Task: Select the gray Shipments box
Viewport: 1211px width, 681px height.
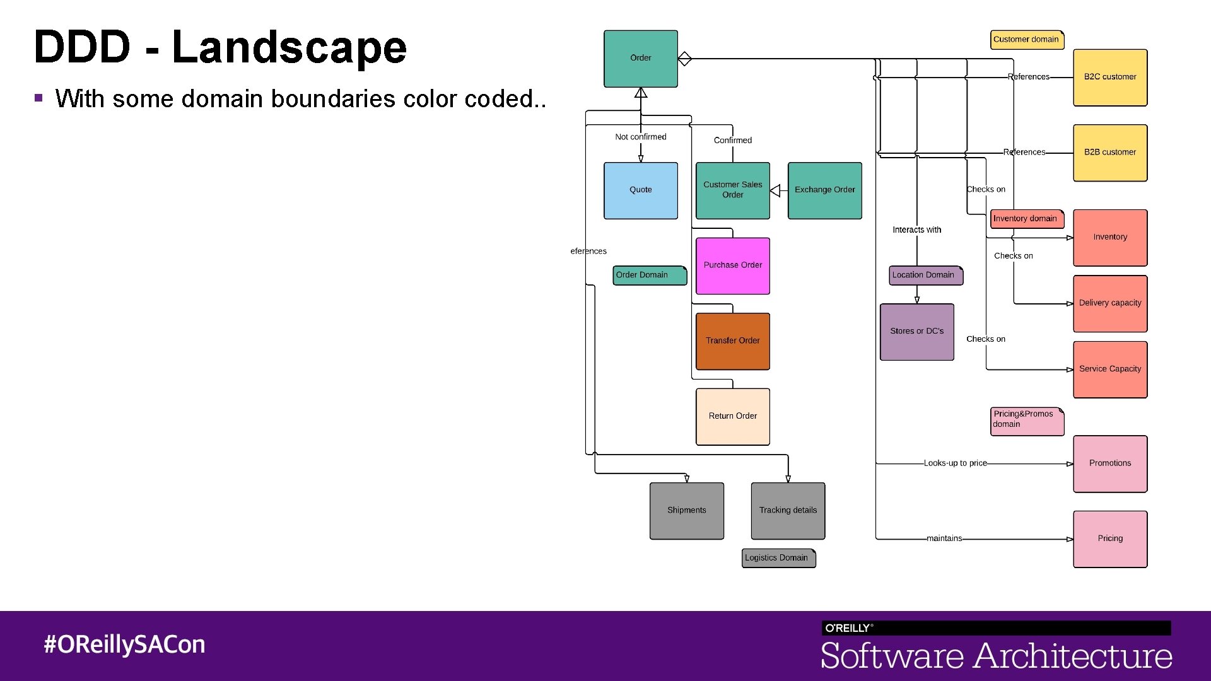Action: pos(686,511)
